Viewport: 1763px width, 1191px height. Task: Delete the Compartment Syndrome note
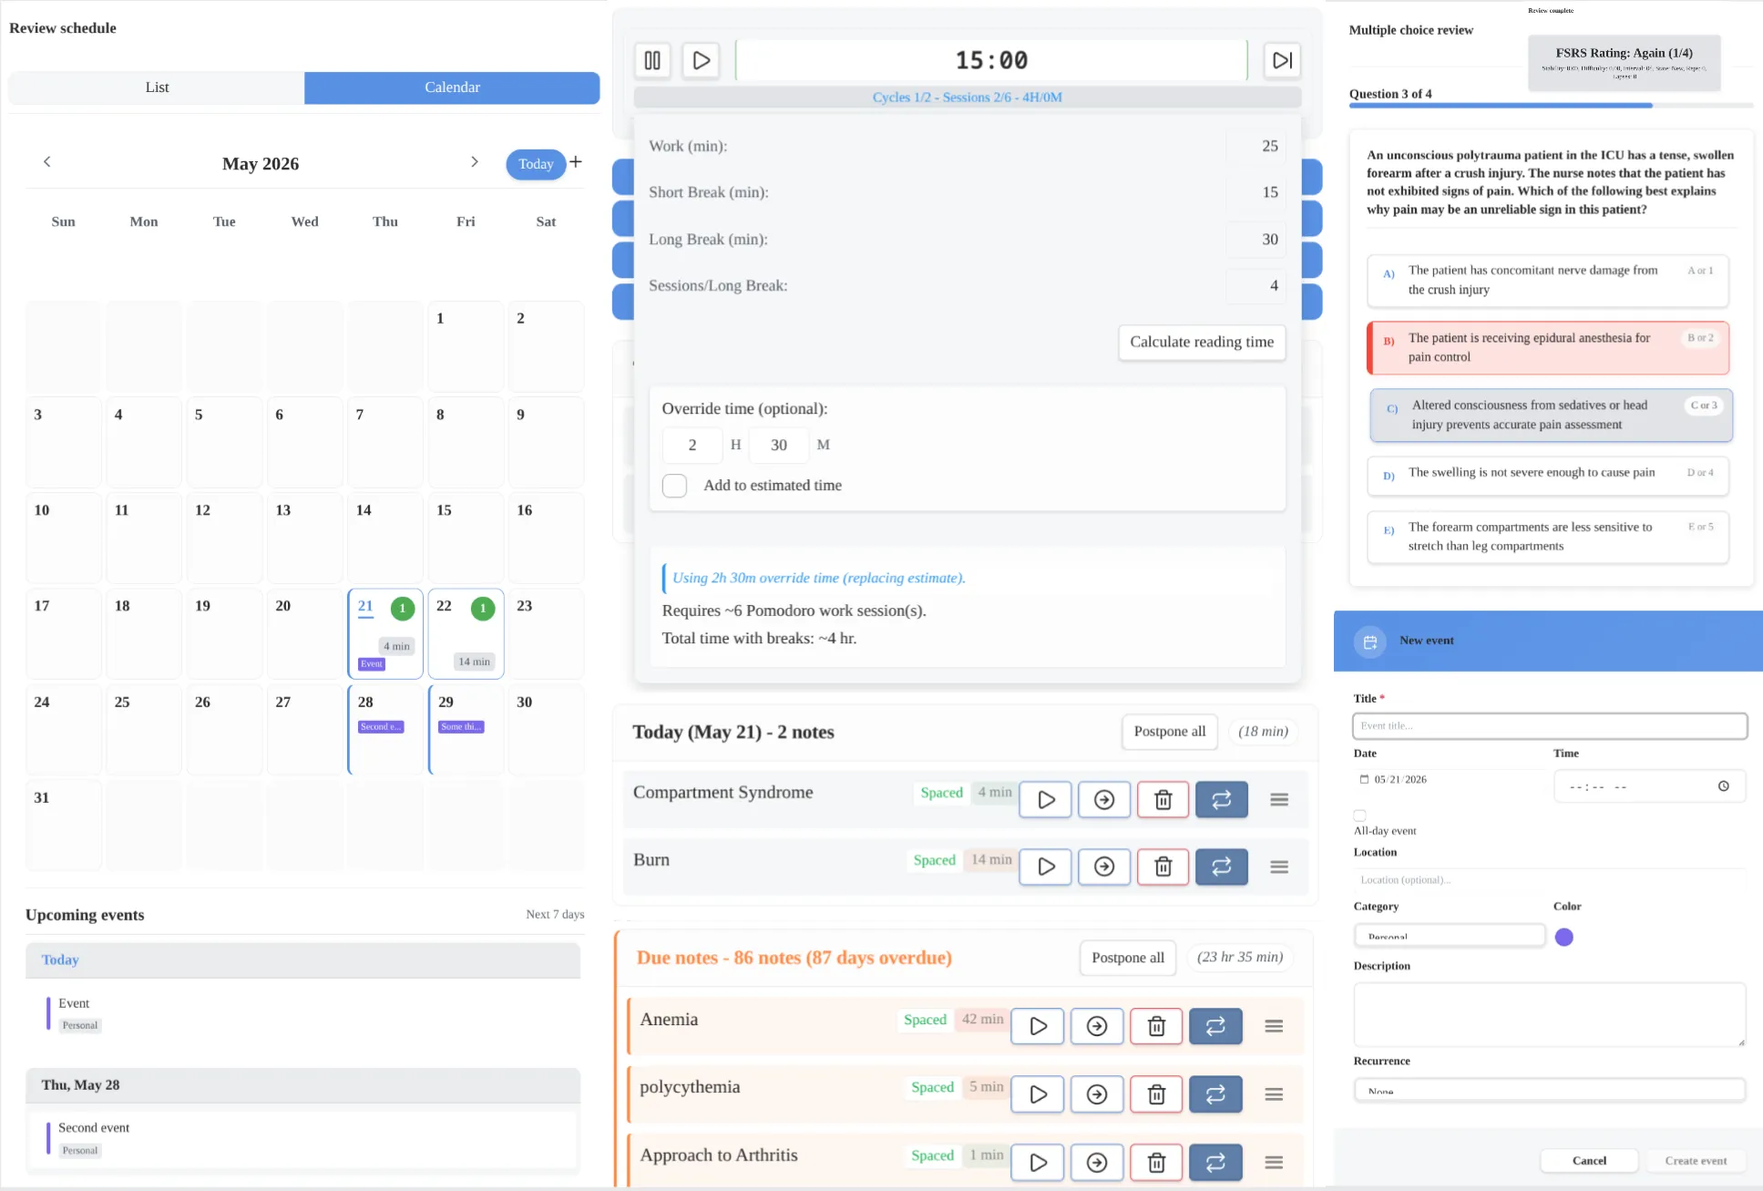(x=1163, y=799)
